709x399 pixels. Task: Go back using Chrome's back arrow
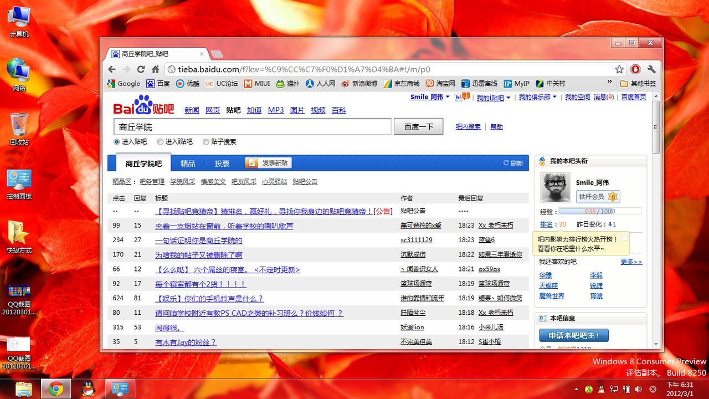(x=112, y=69)
